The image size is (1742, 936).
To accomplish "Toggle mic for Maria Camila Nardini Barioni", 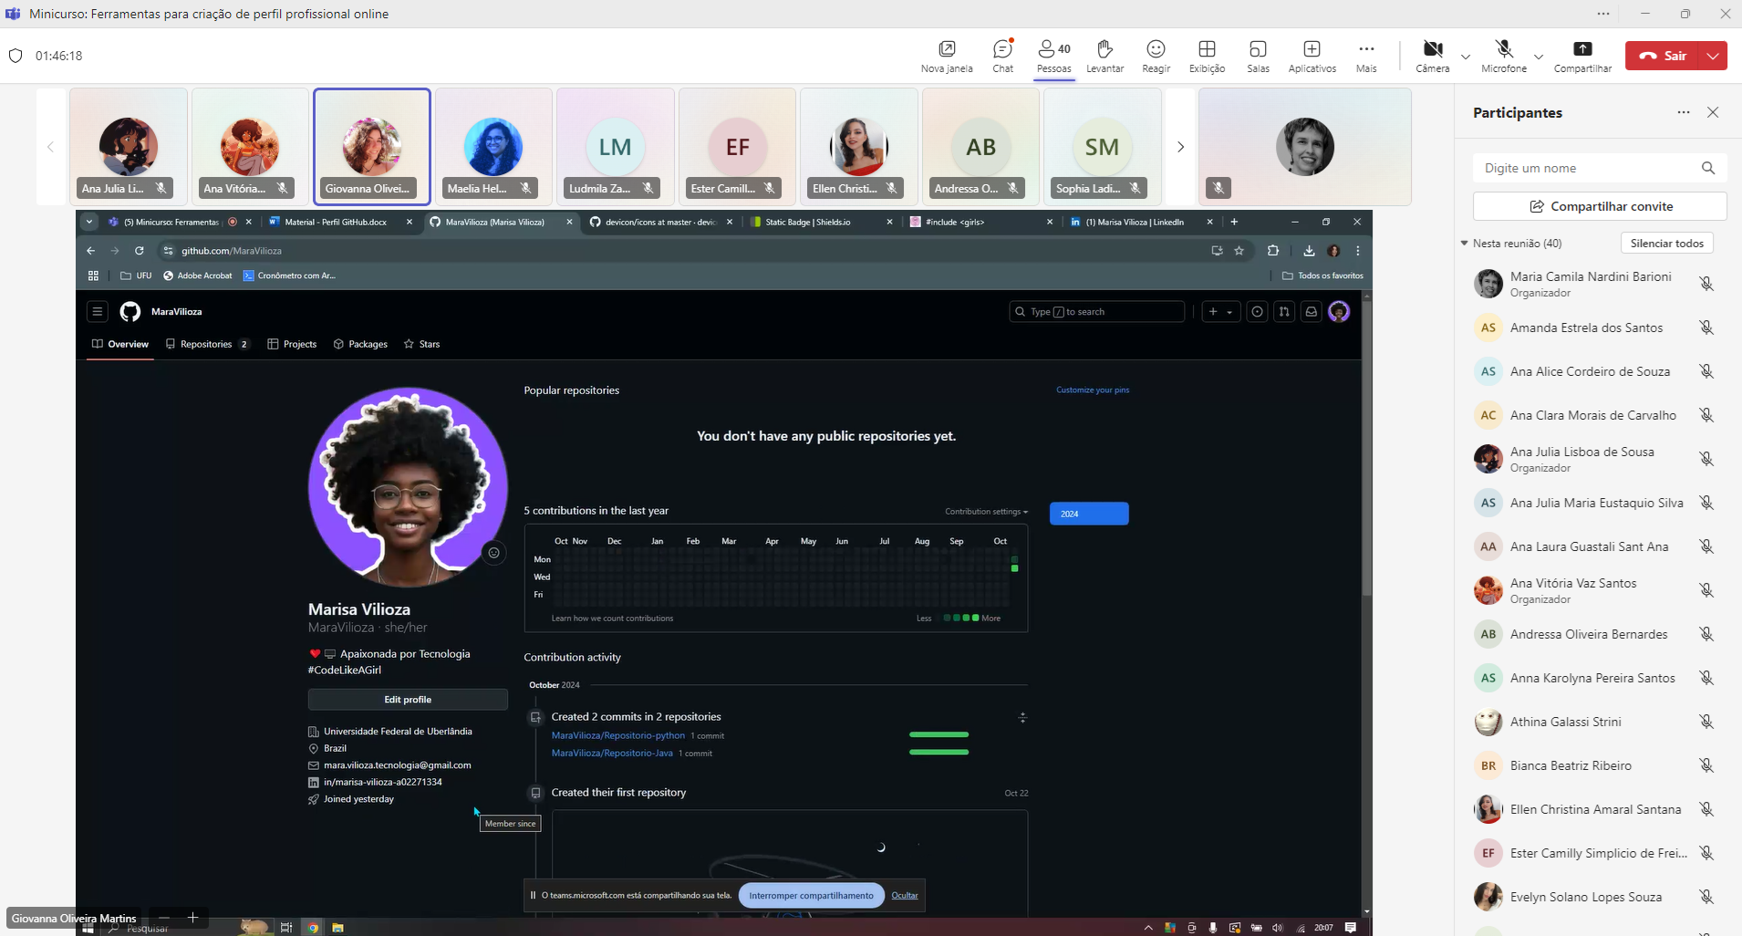I will [1706, 284].
